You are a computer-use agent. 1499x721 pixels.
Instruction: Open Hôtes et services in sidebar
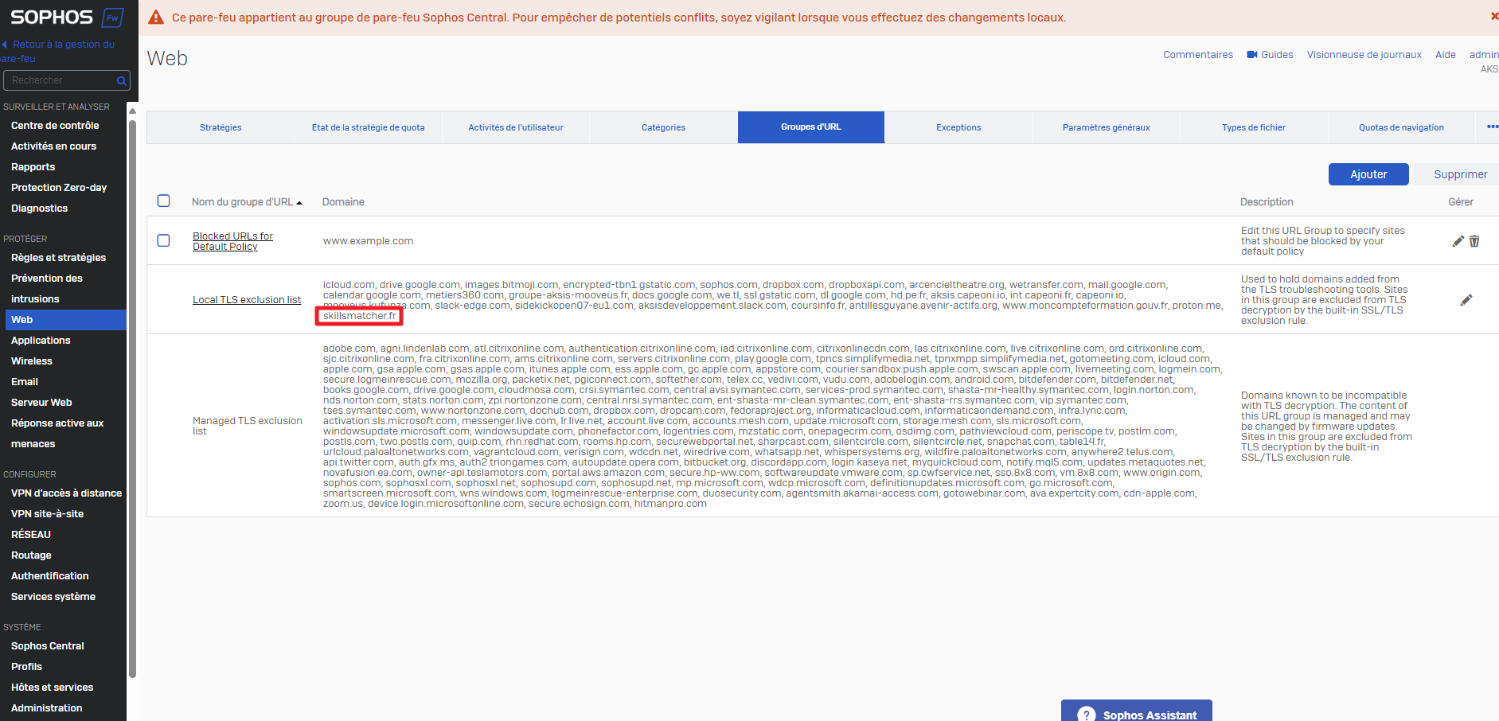coord(52,688)
